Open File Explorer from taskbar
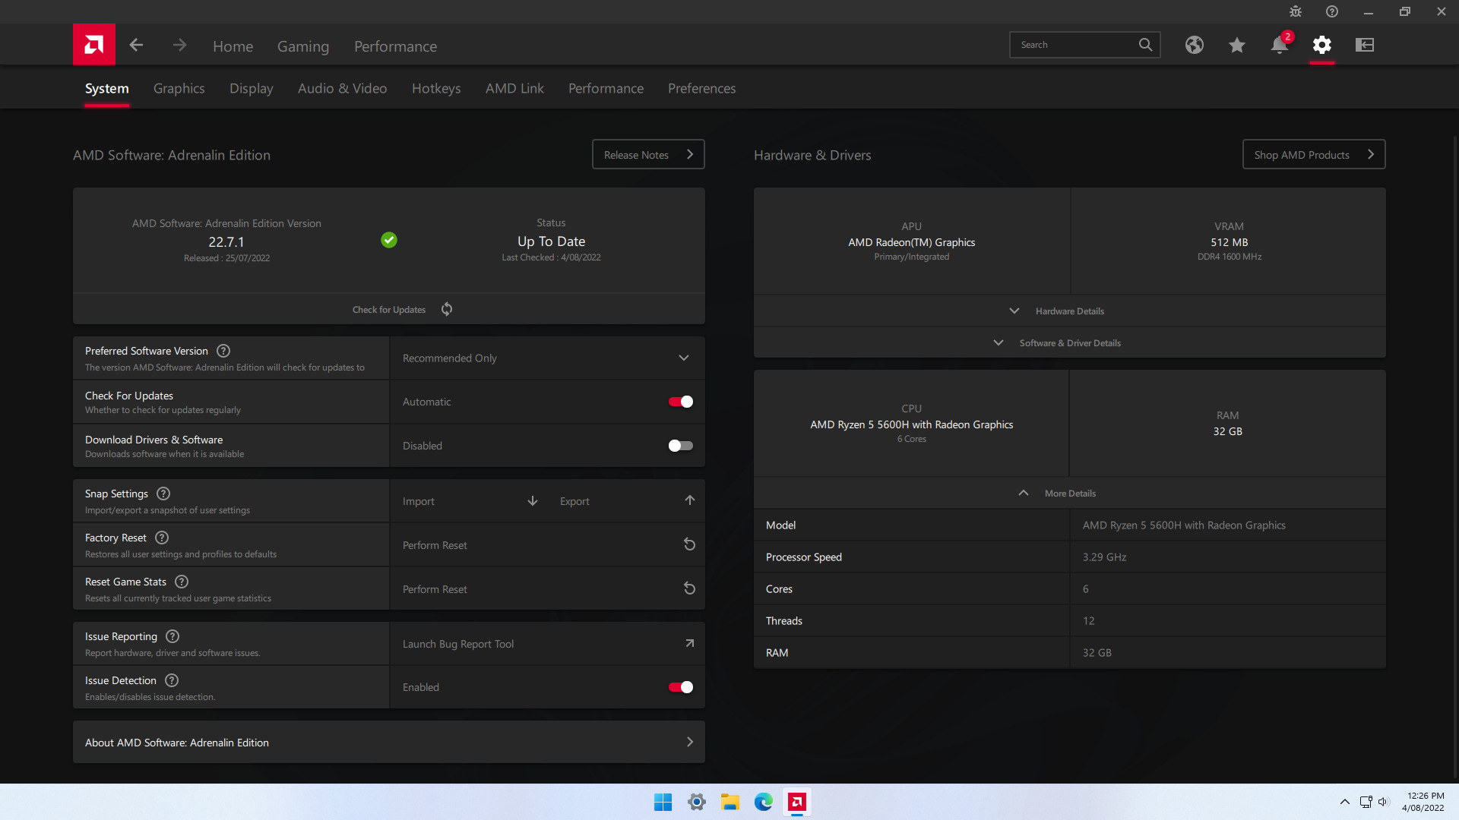Viewport: 1459px width, 820px height. tap(730, 802)
